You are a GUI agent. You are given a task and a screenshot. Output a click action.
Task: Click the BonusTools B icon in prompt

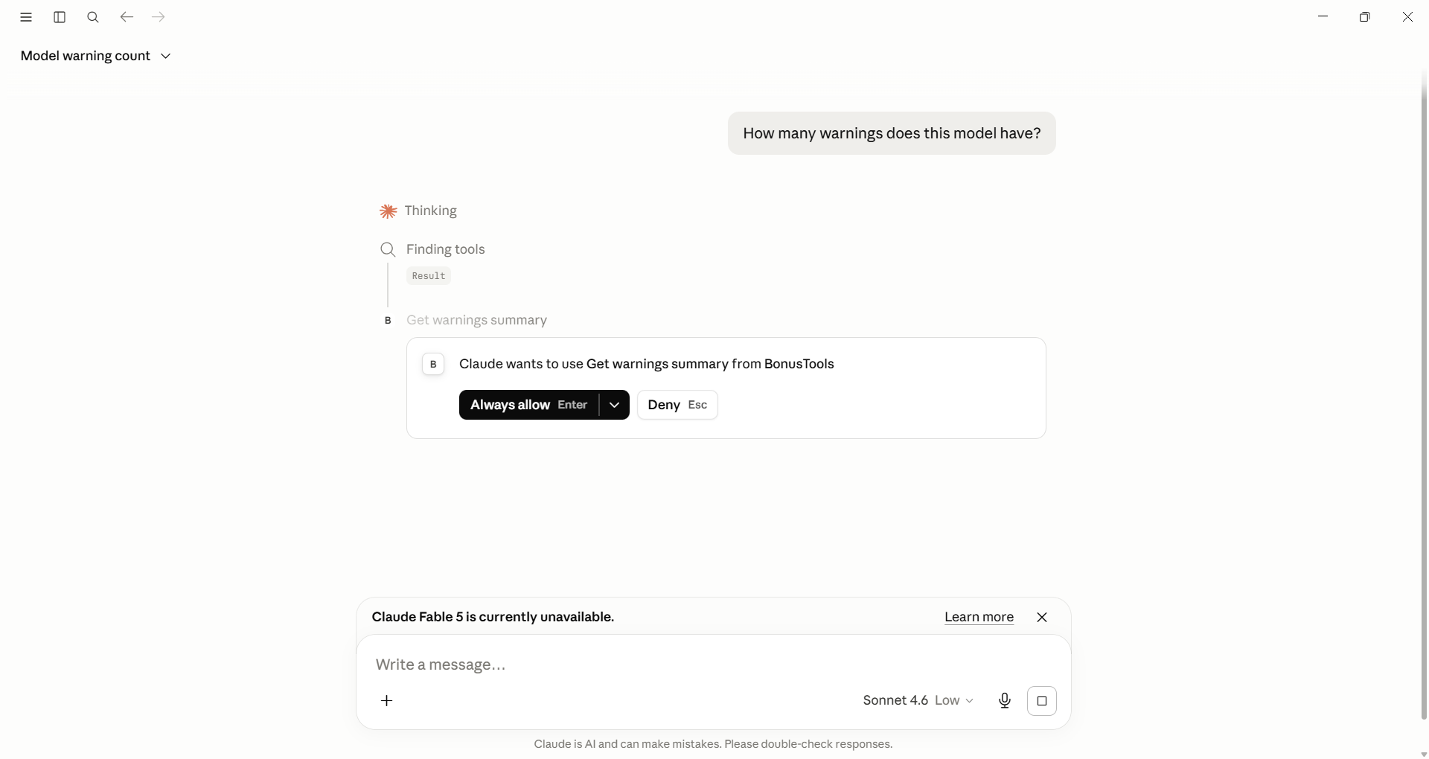click(x=433, y=364)
